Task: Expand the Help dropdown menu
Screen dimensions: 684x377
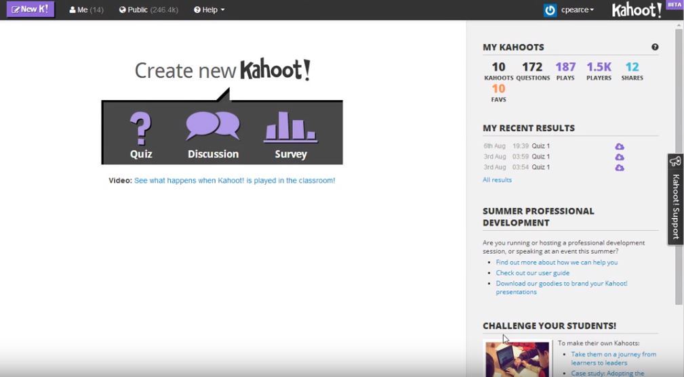Action: pyautogui.click(x=209, y=9)
